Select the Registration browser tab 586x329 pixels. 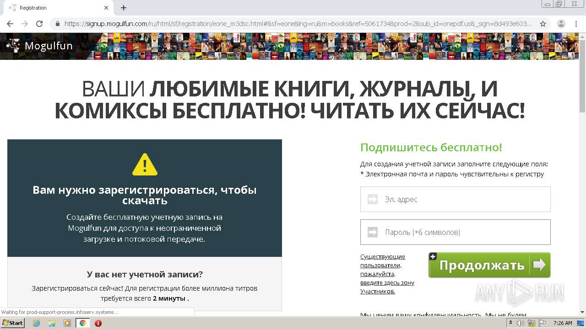point(58,8)
